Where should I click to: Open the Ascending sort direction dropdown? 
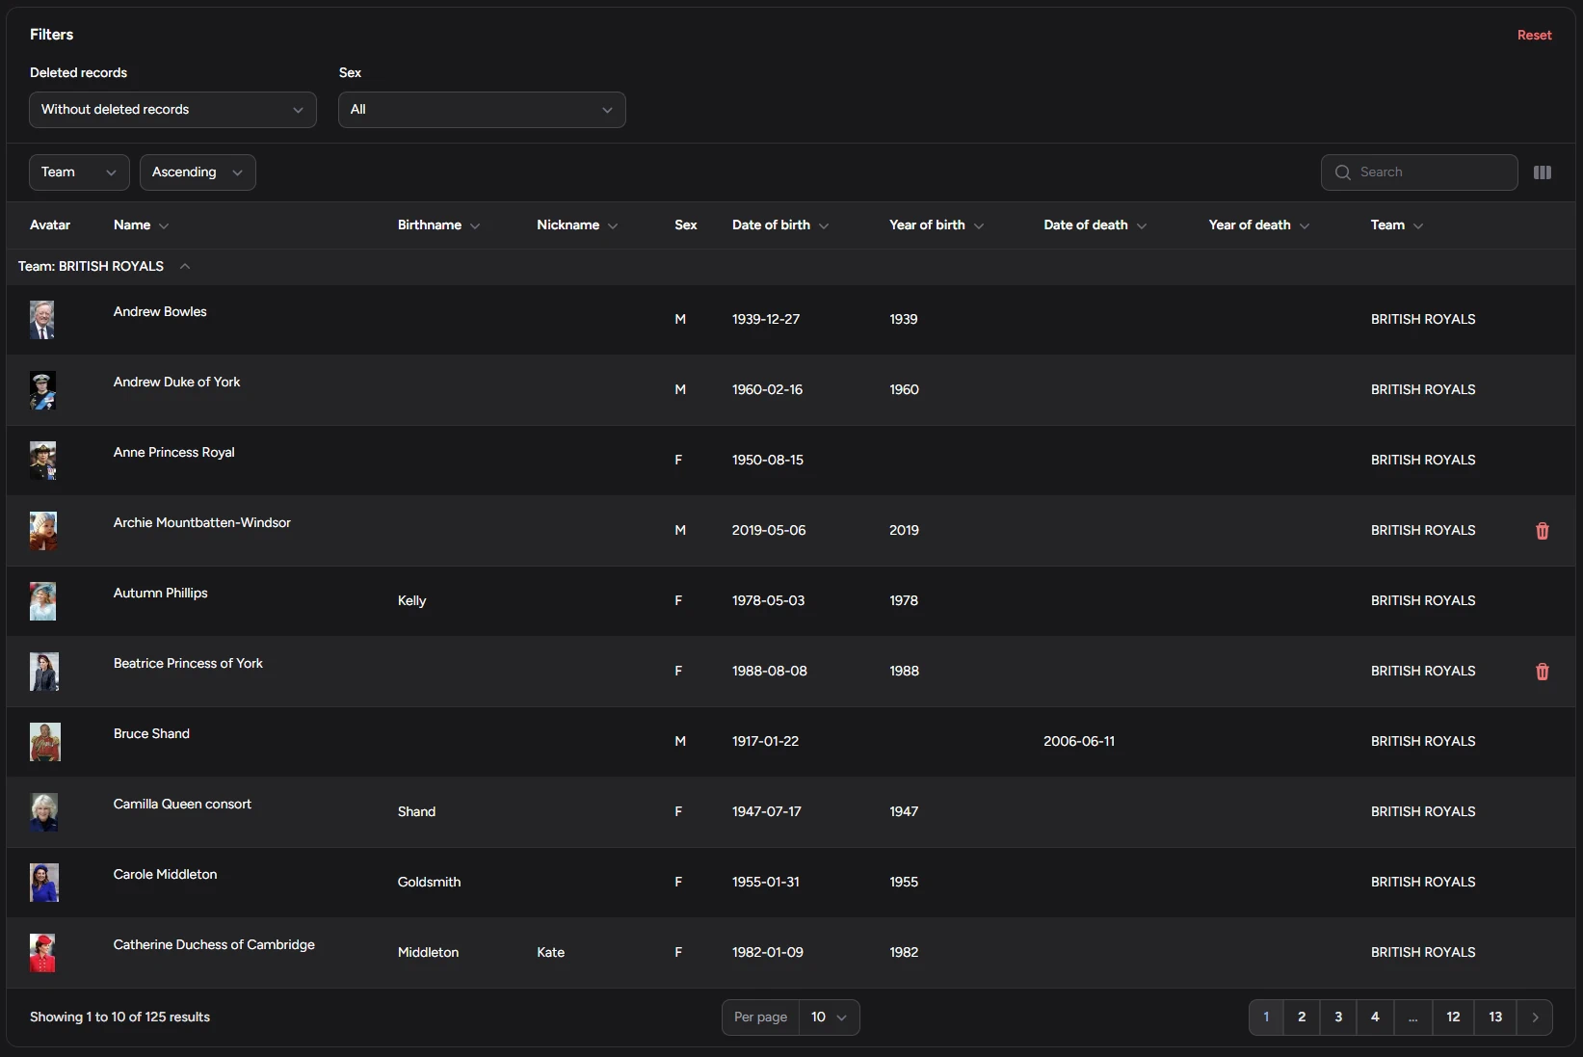click(198, 172)
